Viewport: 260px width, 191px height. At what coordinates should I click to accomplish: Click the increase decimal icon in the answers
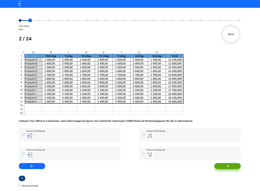[150, 155]
